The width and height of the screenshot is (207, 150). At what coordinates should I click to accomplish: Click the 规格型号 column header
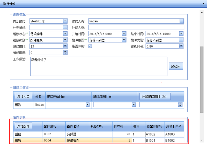[x=101, y=126]
